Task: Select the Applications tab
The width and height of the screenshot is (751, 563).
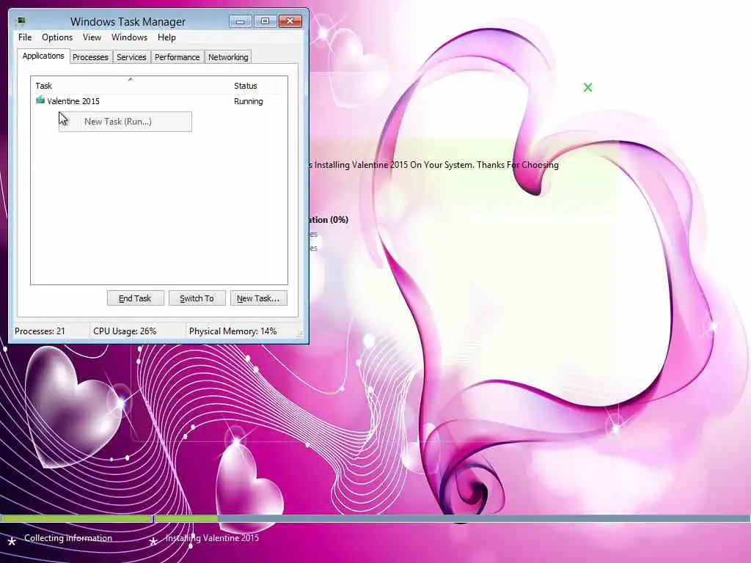Action: point(43,56)
